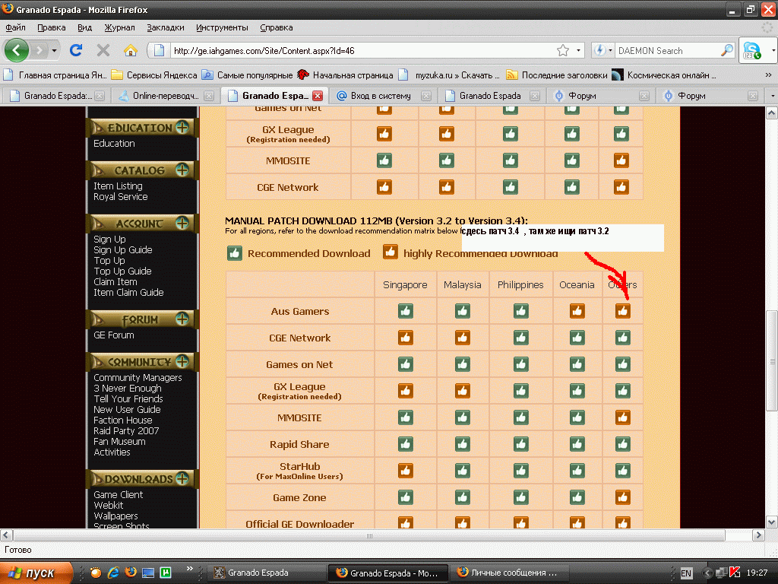Click Kaspersky tray icon
Image resolution: width=778 pixels, height=584 pixels.
pyautogui.click(x=735, y=573)
